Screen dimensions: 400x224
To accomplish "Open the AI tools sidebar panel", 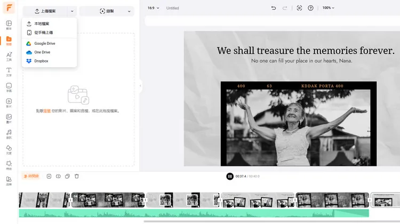I will coord(9,56).
